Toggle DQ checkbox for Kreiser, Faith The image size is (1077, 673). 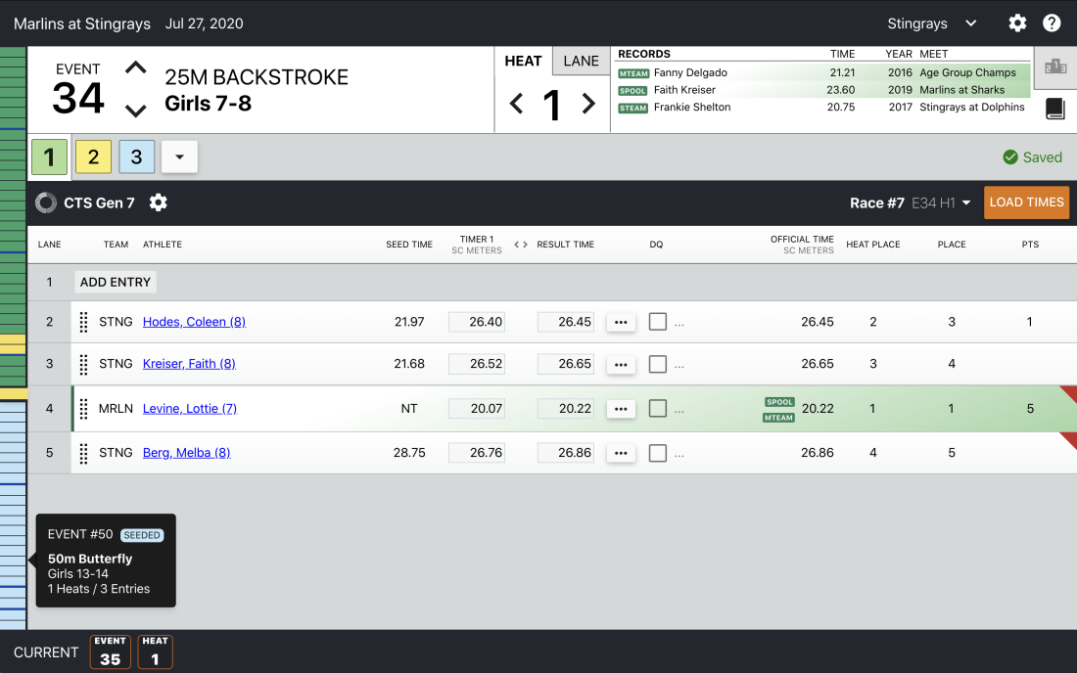(657, 364)
